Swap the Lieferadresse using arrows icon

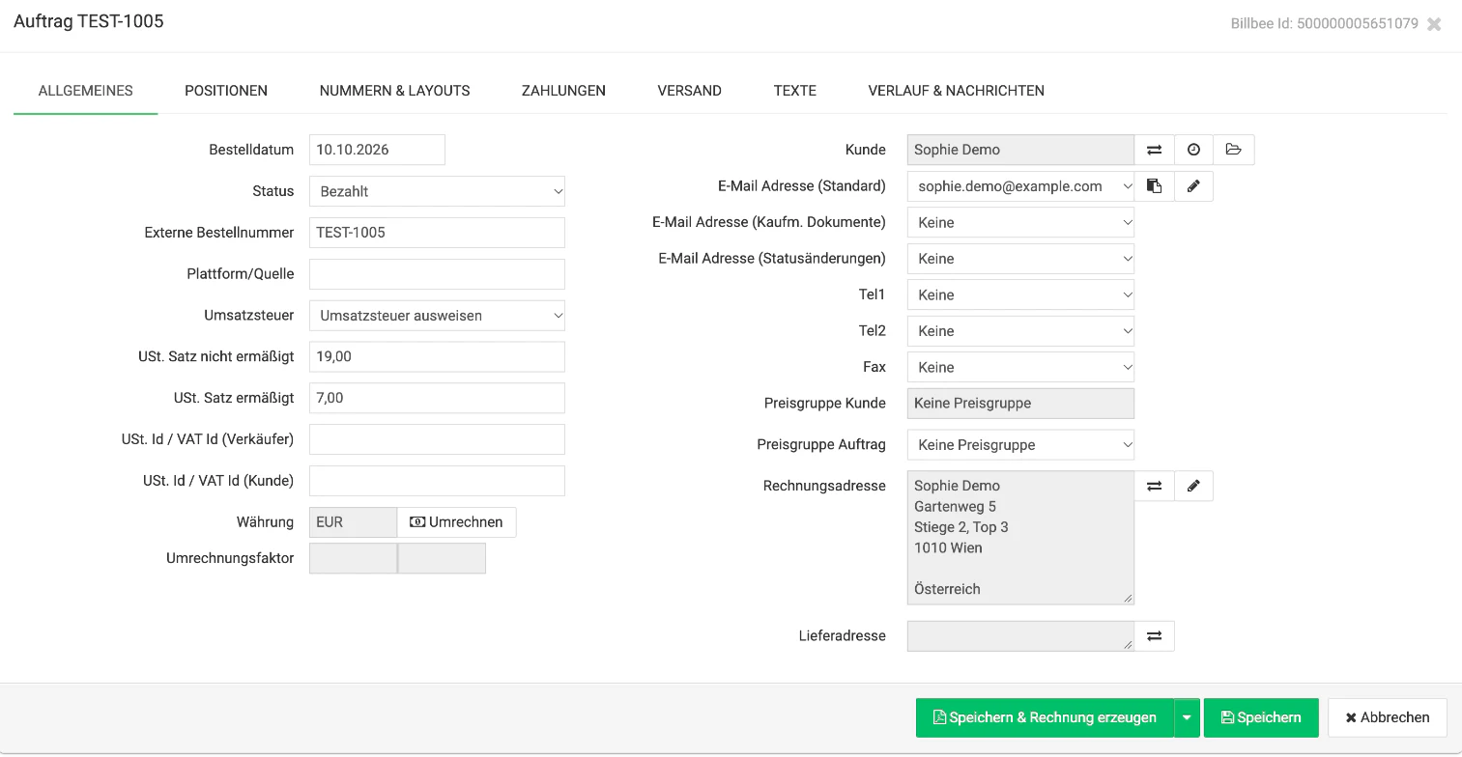click(1154, 636)
